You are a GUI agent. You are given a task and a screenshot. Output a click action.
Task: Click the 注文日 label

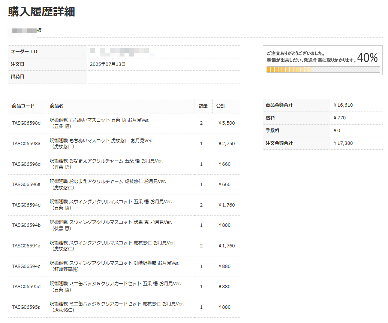[18, 64]
